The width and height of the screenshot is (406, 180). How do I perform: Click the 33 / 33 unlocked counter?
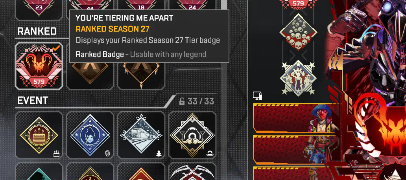[x=197, y=101]
